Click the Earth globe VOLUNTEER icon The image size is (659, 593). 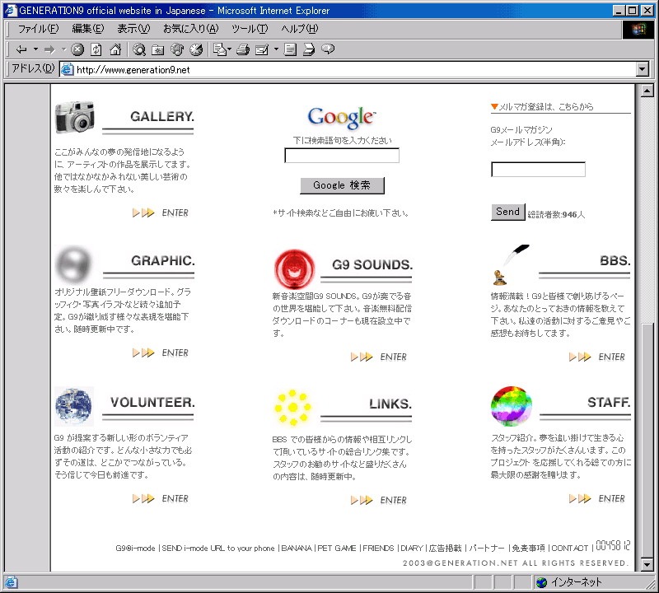point(73,406)
